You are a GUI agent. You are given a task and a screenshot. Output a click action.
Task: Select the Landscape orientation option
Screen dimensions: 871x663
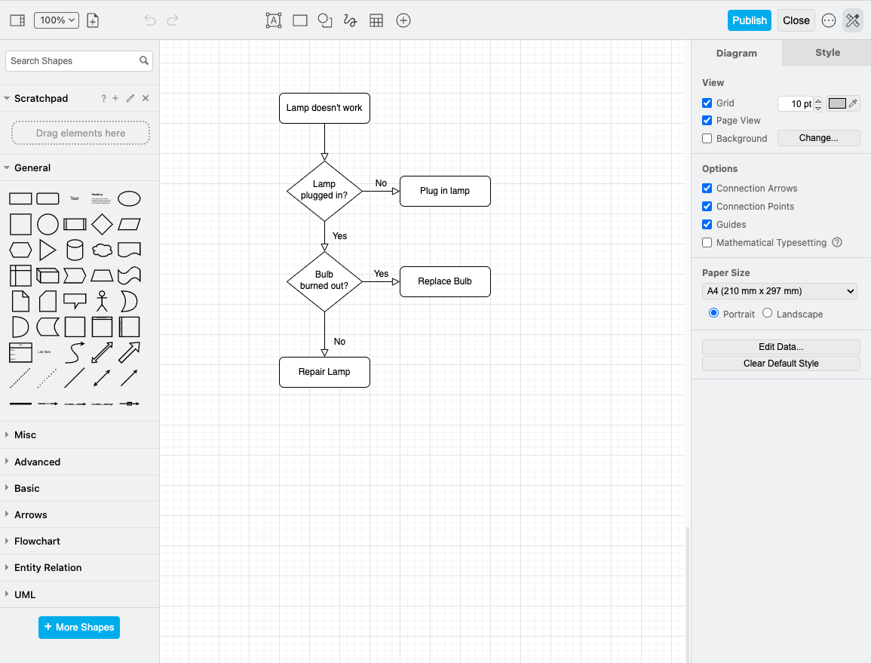point(768,313)
